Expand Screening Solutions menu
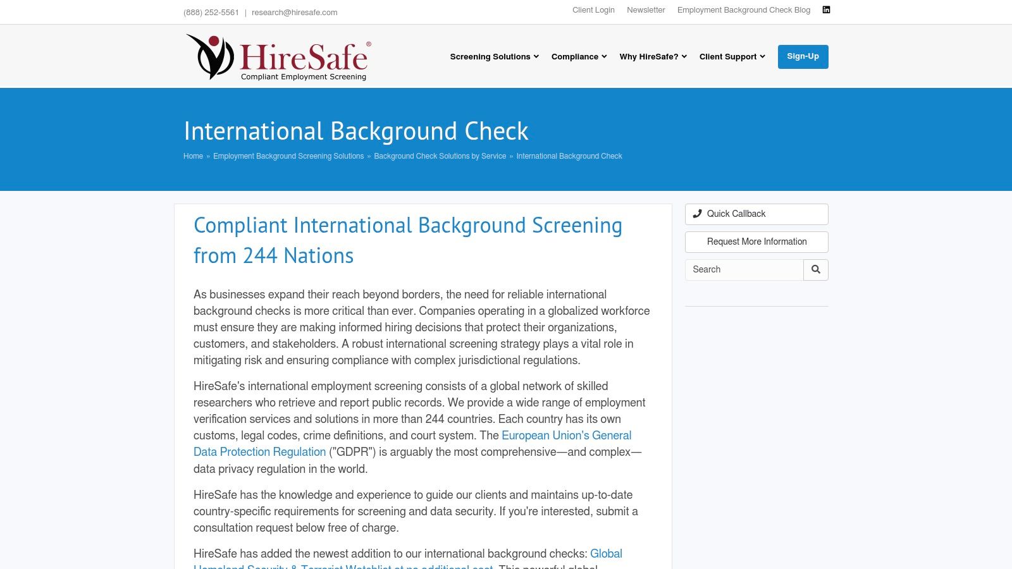 [x=495, y=57]
